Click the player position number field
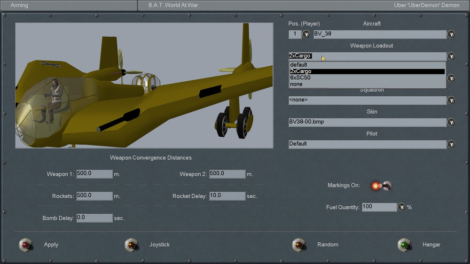Screen dimensions: 470x264 (295, 34)
